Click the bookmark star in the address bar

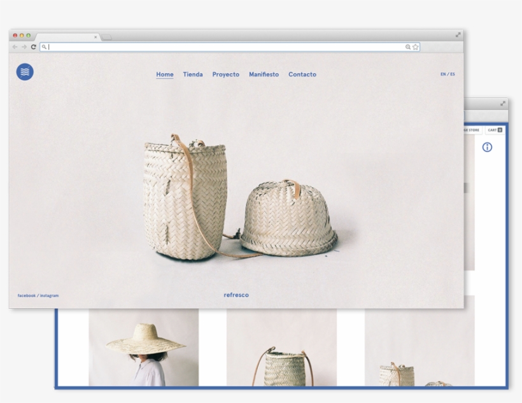[x=415, y=46]
